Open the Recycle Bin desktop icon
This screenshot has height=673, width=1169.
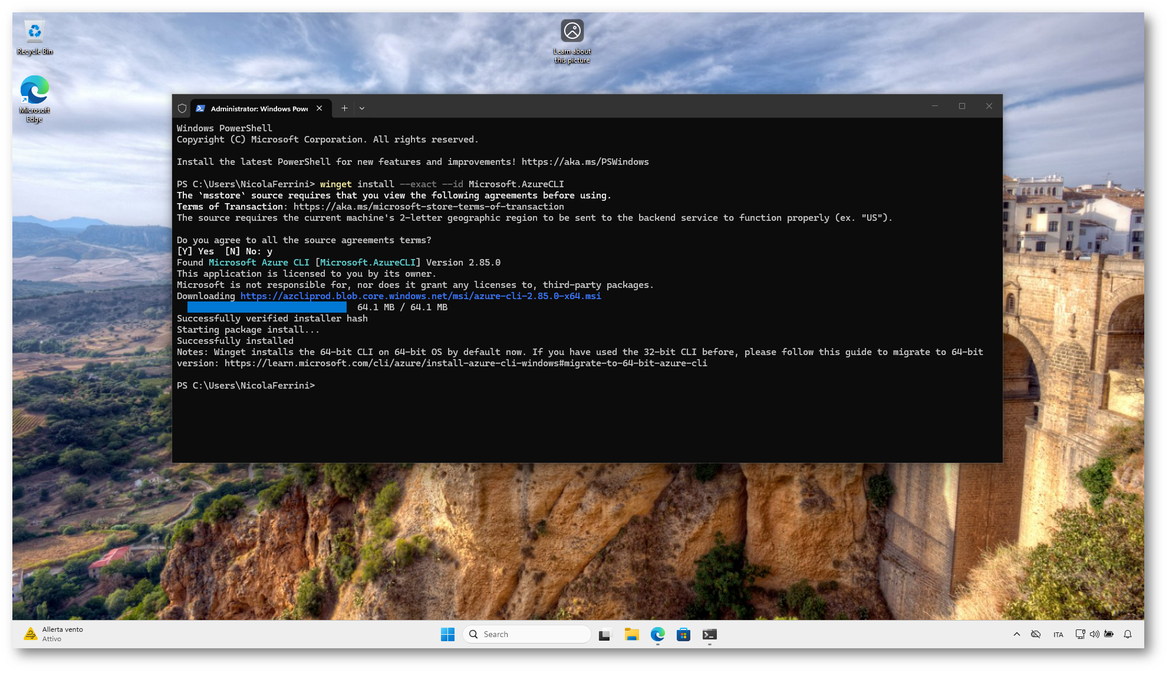point(35,37)
